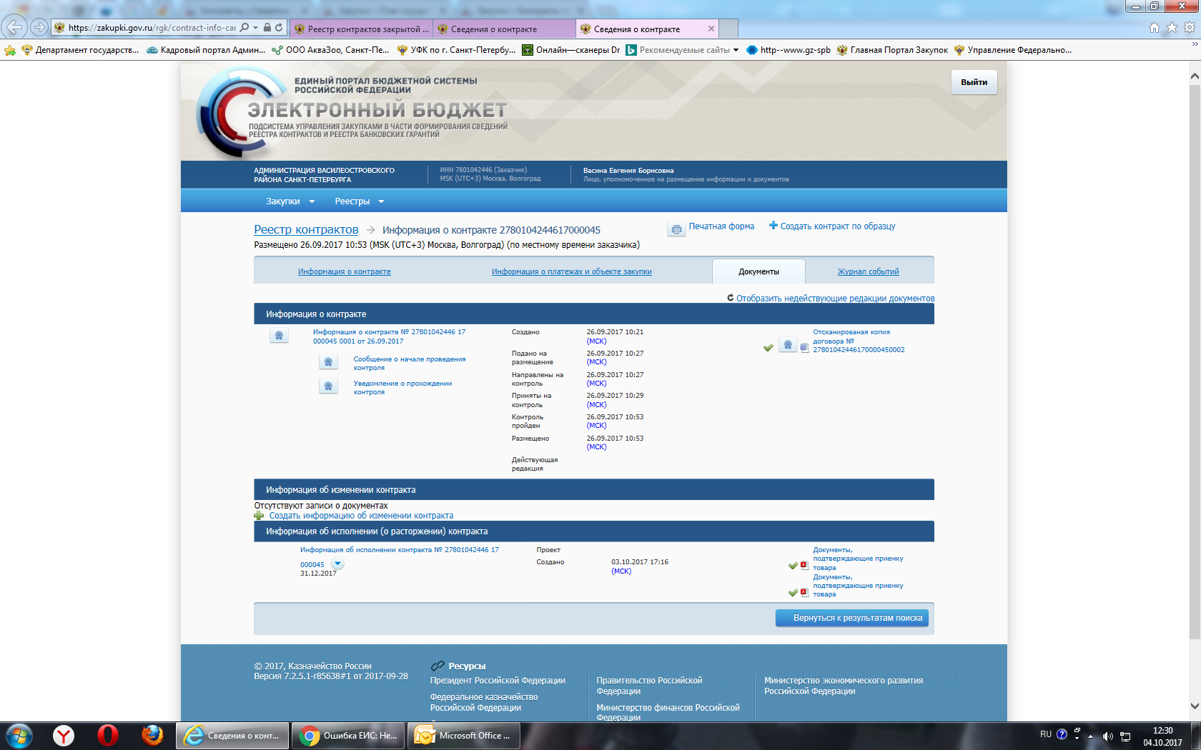
Task: Open Министерство экономического развития footer link
Action: [844, 686]
